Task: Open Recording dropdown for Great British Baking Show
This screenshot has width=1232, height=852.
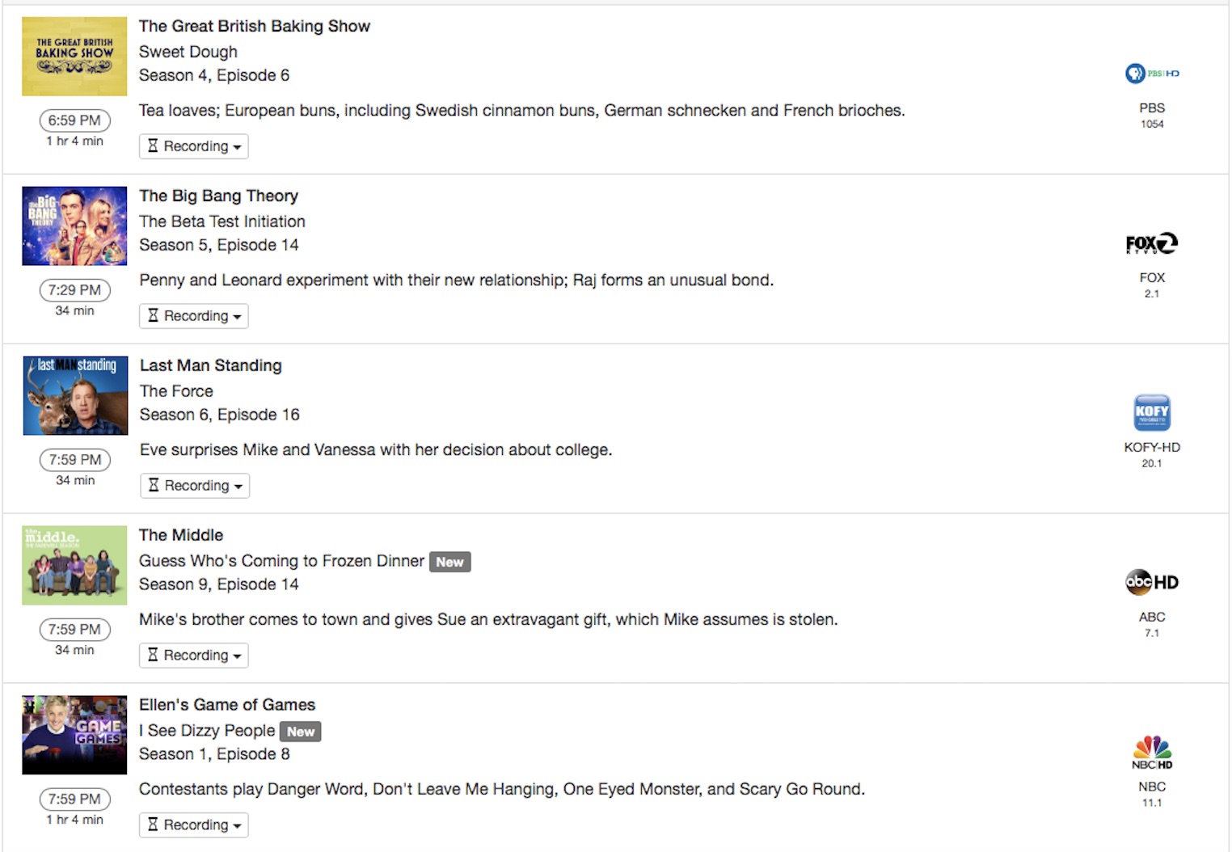Action: pos(194,146)
